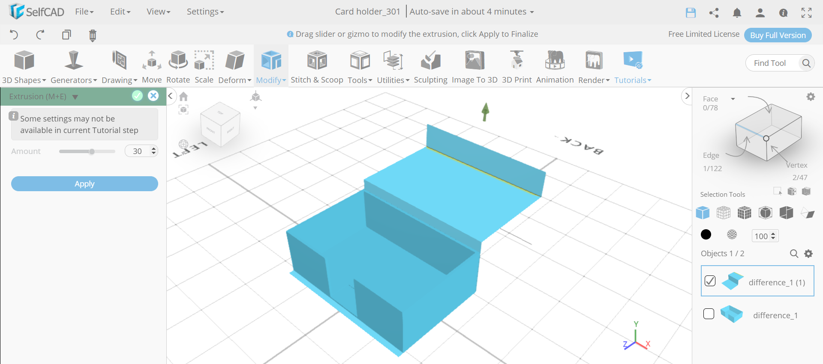823x364 pixels.
Task: Open the Animation tool
Action: point(555,67)
